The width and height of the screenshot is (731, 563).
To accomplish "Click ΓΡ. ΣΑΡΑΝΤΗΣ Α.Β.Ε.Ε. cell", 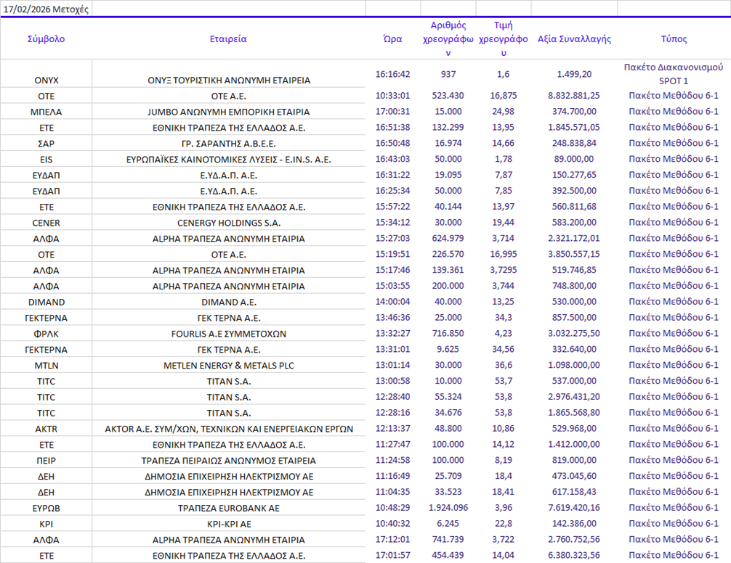I will coord(228,144).
